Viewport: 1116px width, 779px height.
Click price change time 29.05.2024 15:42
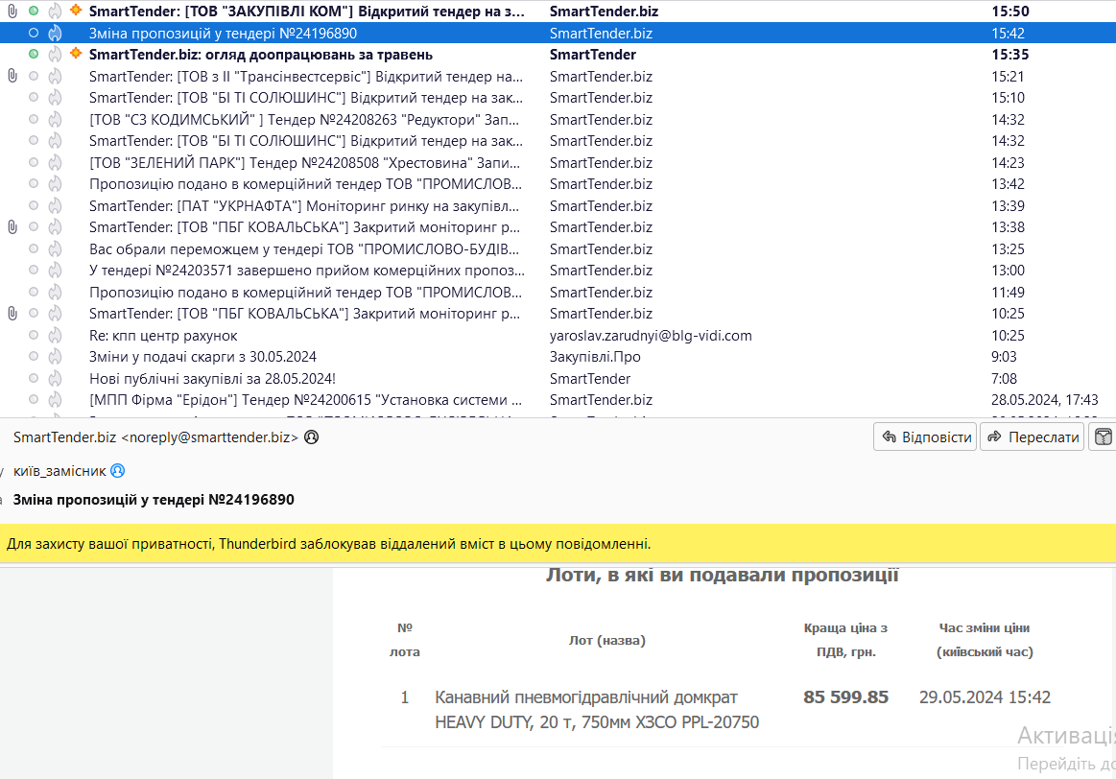coord(985,697)
